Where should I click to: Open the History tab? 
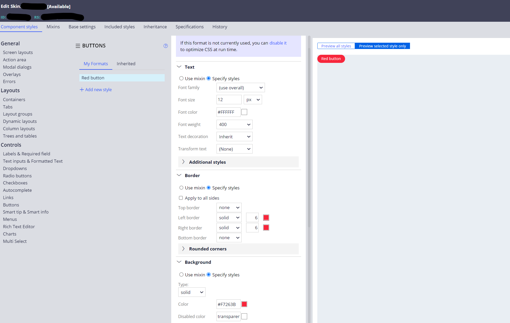tap(220, 27)
